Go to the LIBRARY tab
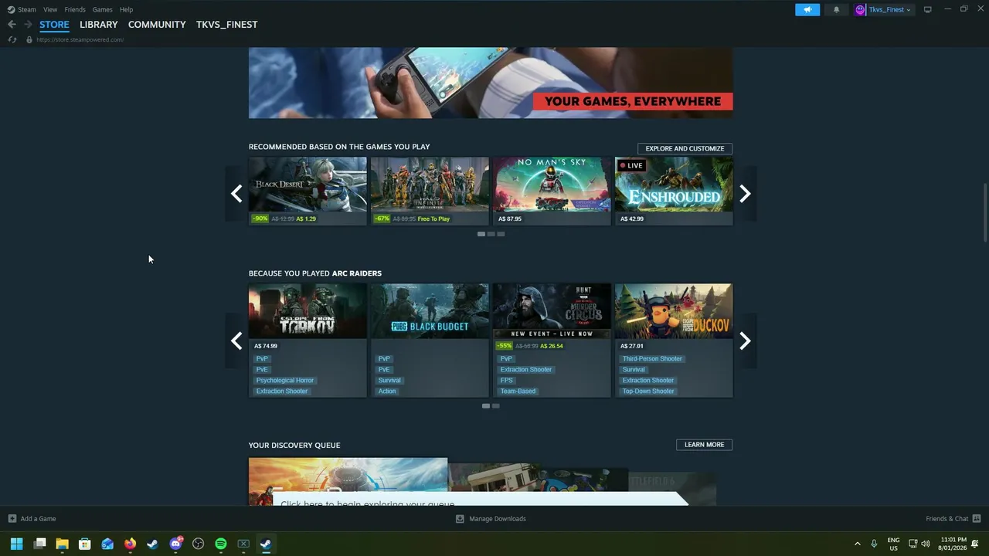 tap(99, 25)
